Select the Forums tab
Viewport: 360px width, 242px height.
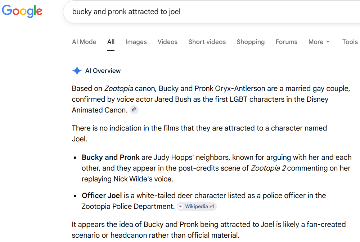click(287, 42)
